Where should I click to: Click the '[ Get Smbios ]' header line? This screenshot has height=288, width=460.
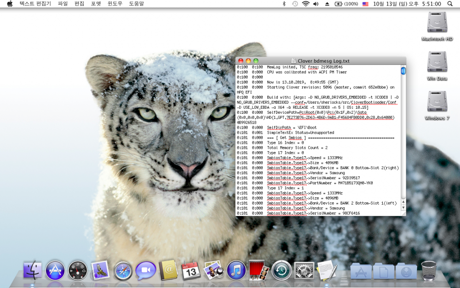(331, 137)
